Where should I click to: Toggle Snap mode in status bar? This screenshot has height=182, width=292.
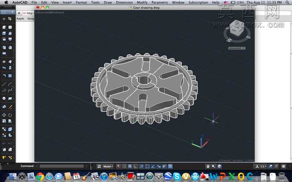[124, 167]
